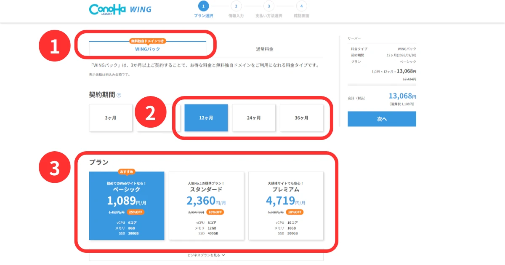Click the 18%OFF badge on プレミアム
This screenshot has width=505, height=265.
pyautogui.click(x=295, y=212)
